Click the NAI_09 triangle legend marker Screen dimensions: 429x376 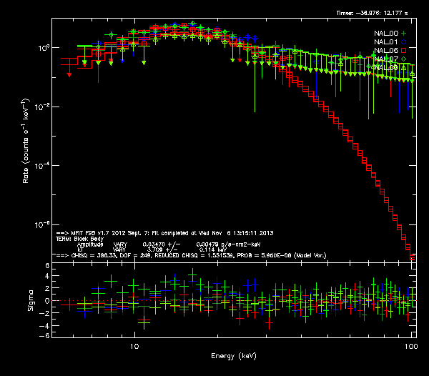click(x=404, y=67)
